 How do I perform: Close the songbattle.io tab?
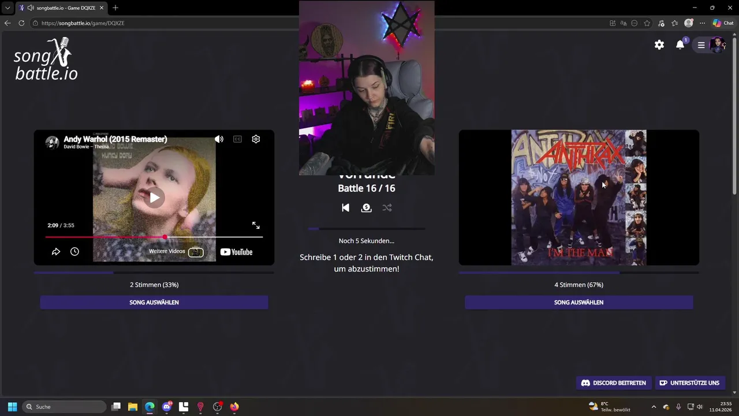click(102, 8)
